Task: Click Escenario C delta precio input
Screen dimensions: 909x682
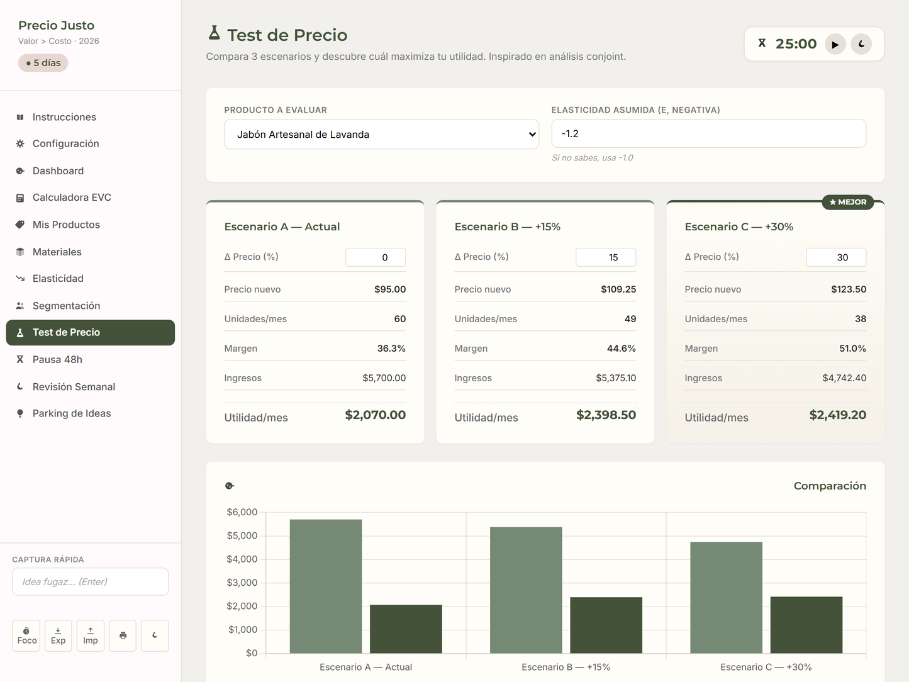Action: click(836, 257)
